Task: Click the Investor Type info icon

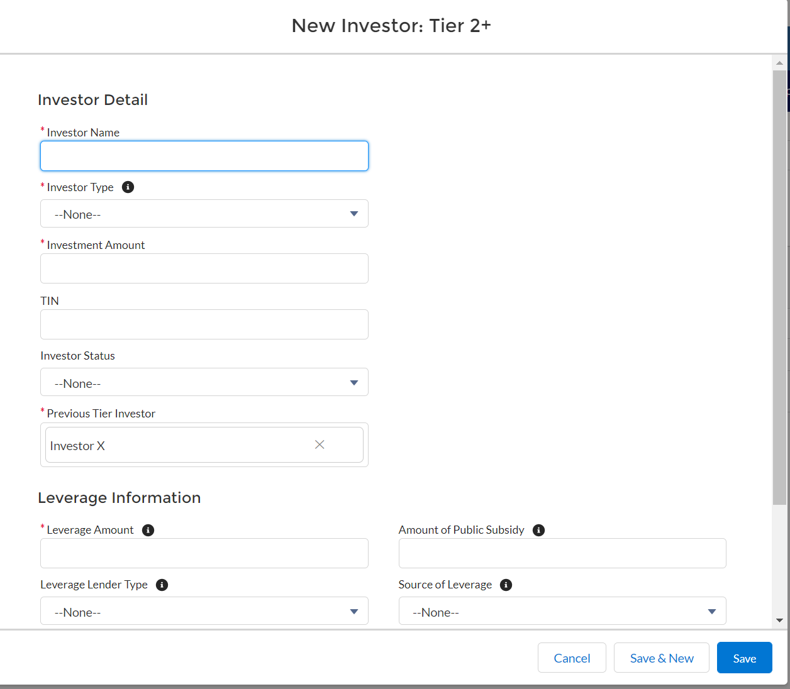Action: (128, 187)
